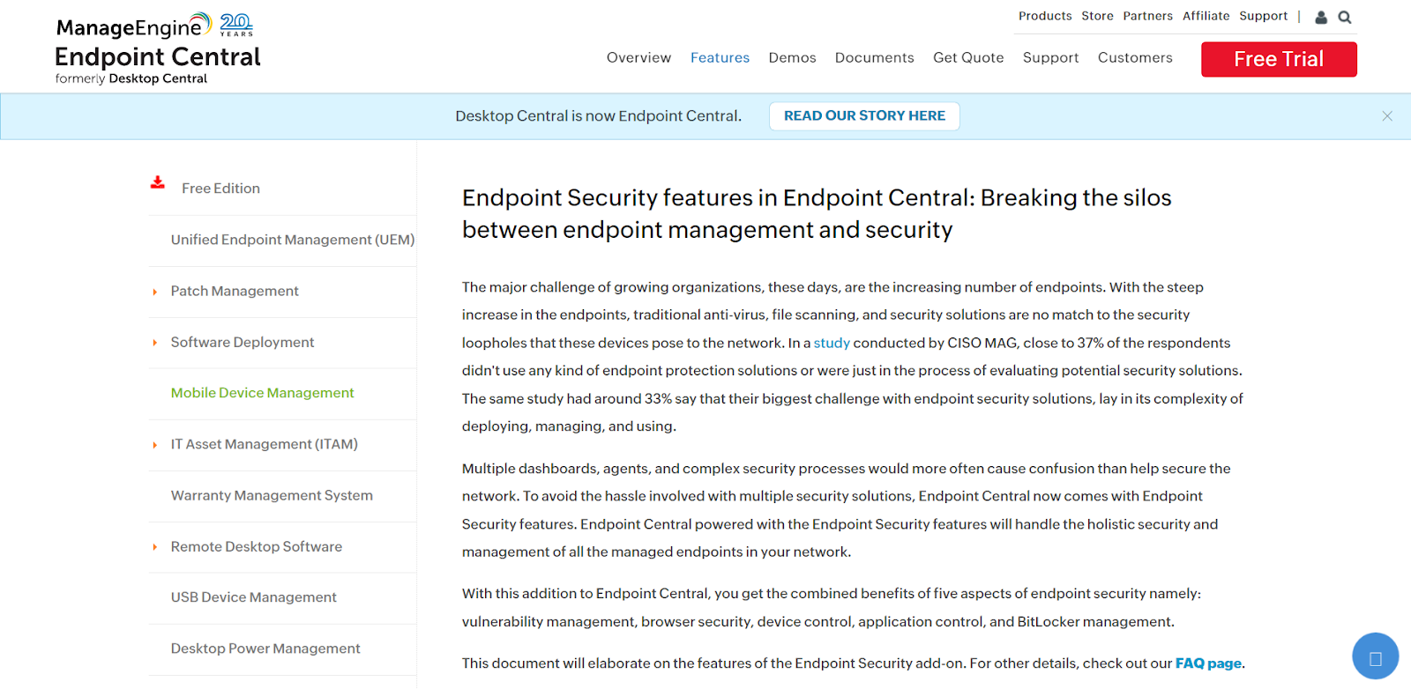Click the user account icon
The width and height of the screenshot is (1411, 689).
tap(1321, 17)
